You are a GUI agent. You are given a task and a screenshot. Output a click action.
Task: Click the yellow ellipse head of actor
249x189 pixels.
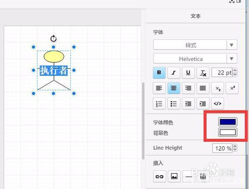[x=54, y=57]
